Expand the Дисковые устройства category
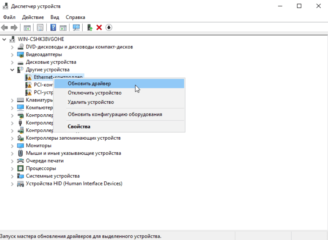The width and height of the screenshot is (328, 240). (x=12, y=62)
